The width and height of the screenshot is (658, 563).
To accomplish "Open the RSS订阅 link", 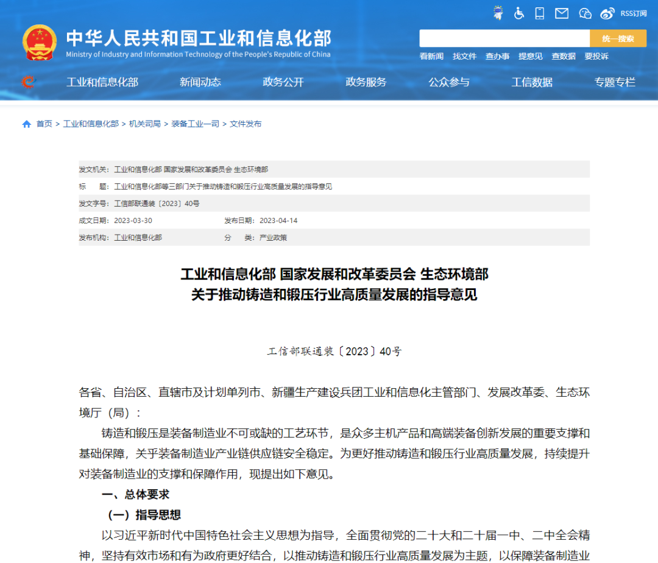I will point(634,14).
